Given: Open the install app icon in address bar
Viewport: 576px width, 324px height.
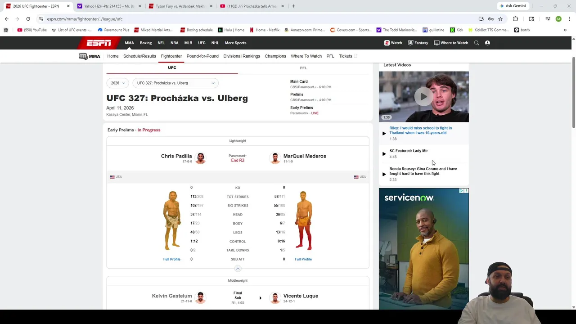Looking at the screenshot, I should click(481, 19).
